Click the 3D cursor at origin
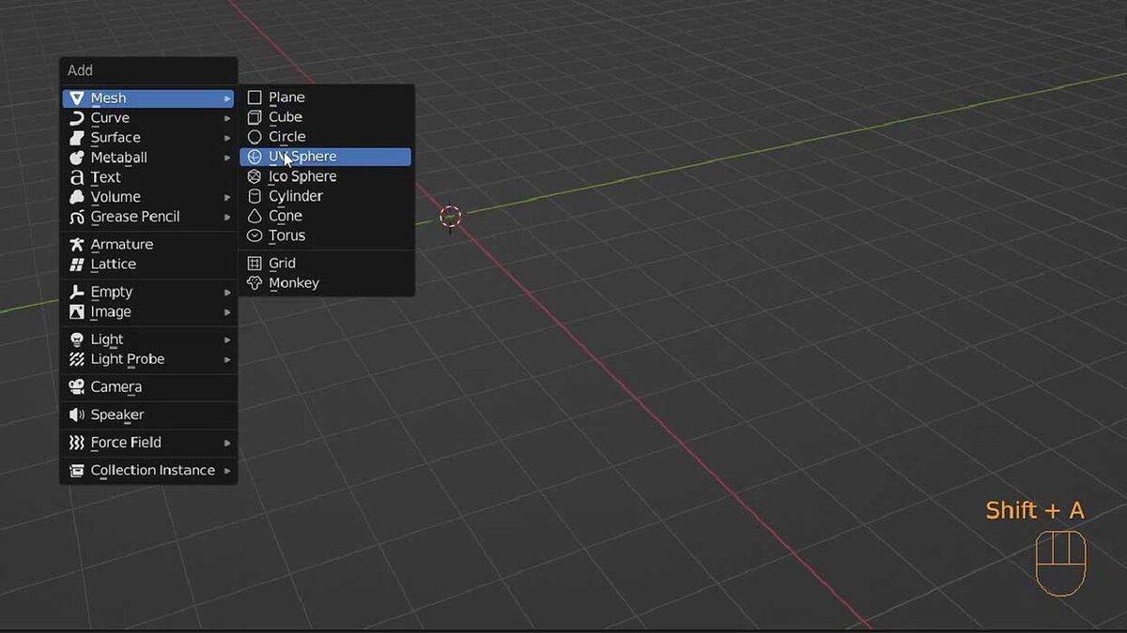This screenshot has width=1127, height=633. pos(451,218)
